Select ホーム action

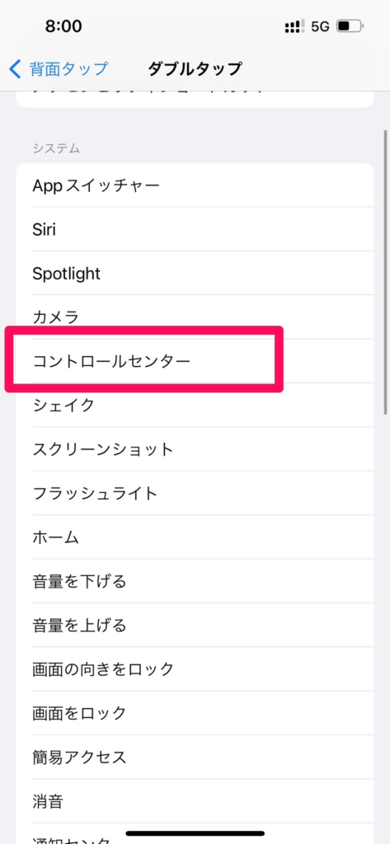[x=195, y=537]
